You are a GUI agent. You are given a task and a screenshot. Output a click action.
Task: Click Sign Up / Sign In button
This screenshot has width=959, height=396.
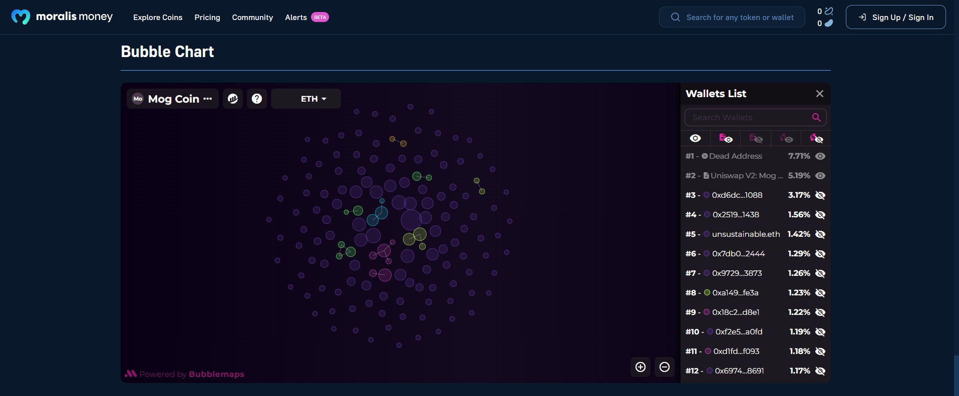coord(895,17)
